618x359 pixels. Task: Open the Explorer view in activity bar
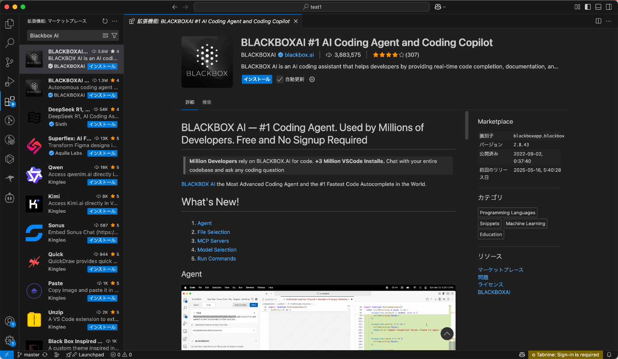[9, 24]
